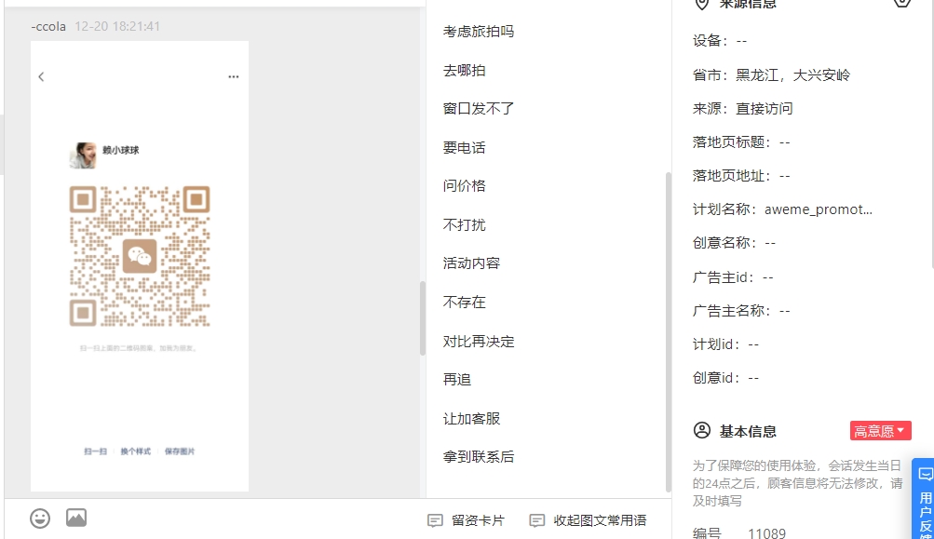Click the three-dot menu in the QR image
The width and height of the screenshot is (934, 539).
(x=234, y=76)
